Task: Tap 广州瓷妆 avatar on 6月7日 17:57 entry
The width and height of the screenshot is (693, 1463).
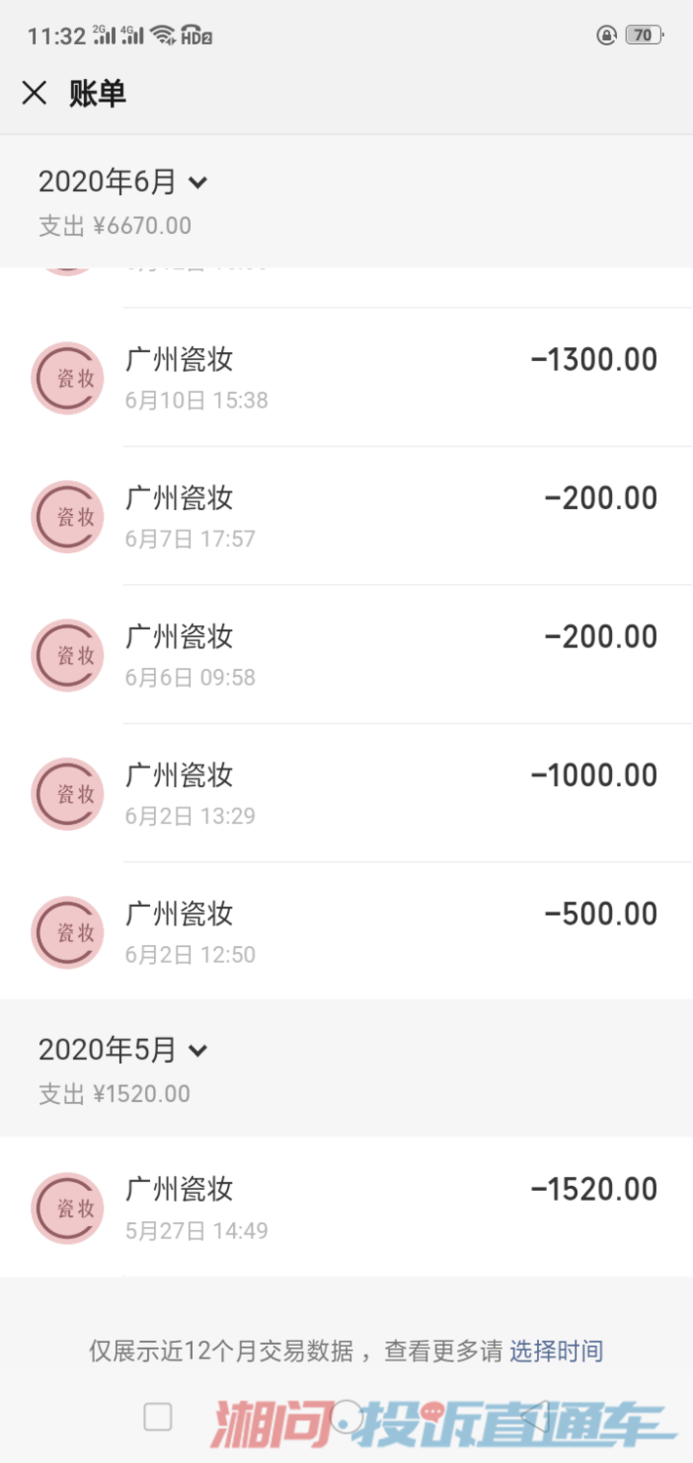Action: click(x=67, y=517)
